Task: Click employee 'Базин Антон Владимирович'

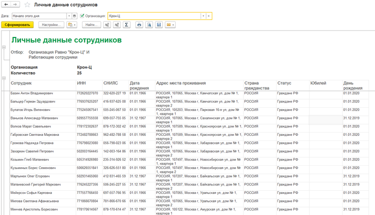Action: point(31,93)
